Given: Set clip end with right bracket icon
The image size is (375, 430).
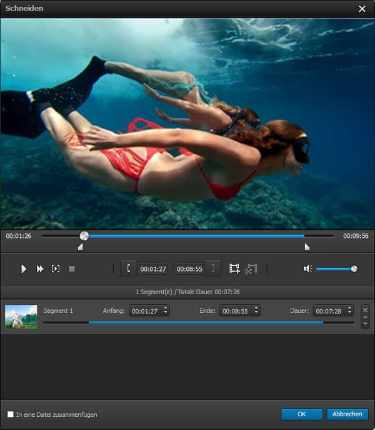Looking at the screenshot, I should [213, 269].
